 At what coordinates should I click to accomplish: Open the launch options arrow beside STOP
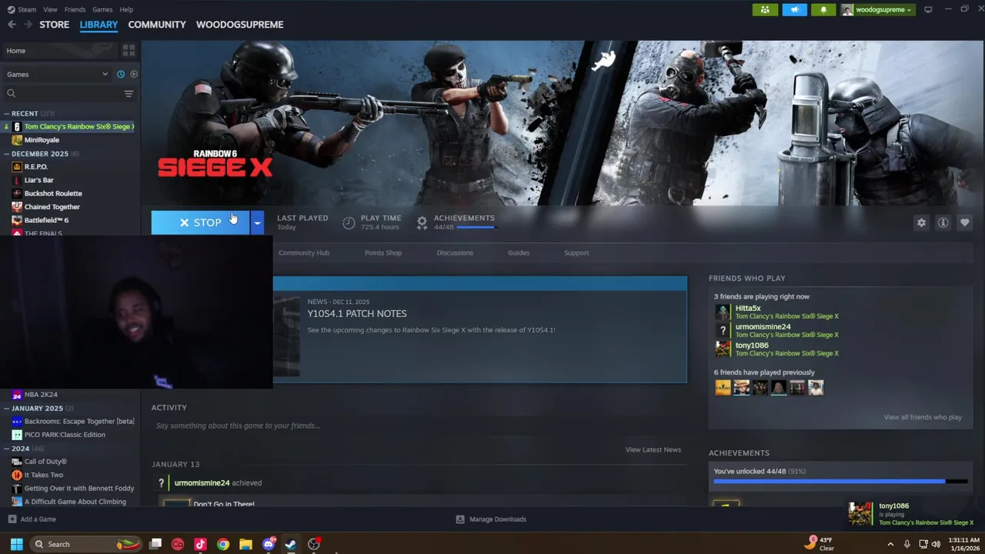coord(257,222)
